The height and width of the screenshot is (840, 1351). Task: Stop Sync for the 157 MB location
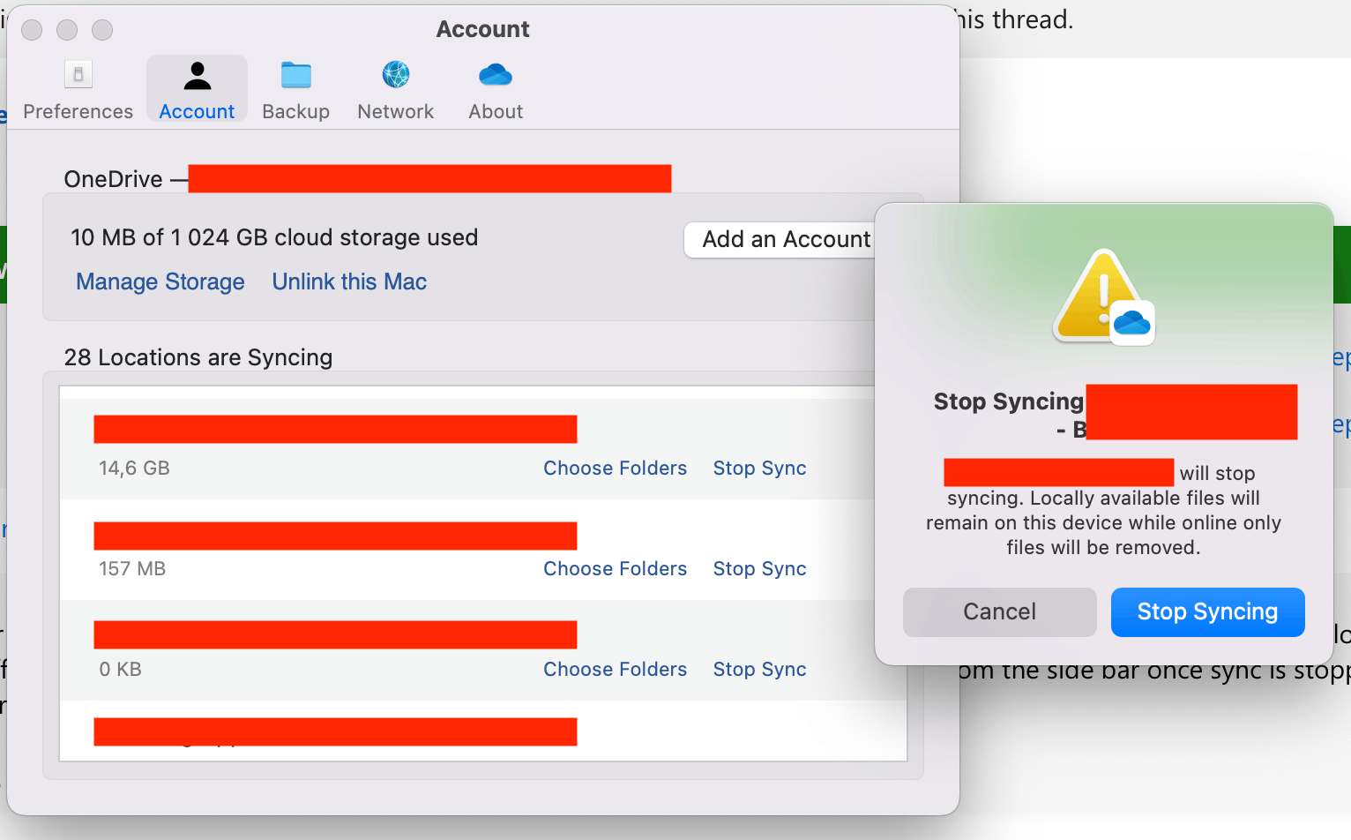point(759,569)
